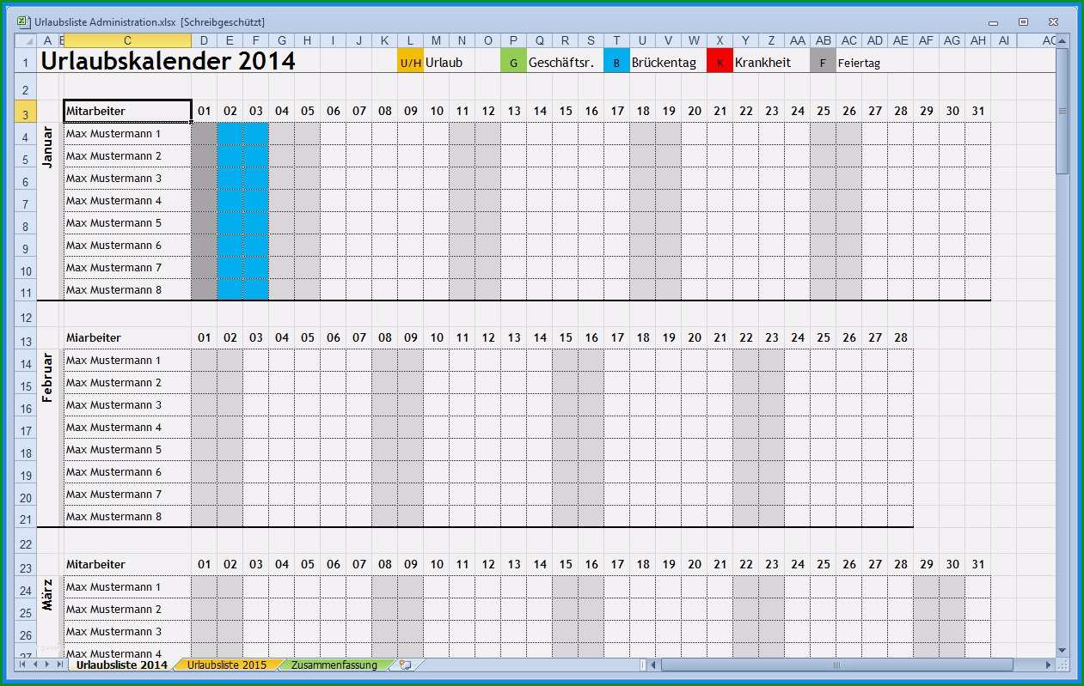This screenshot has width=1084, height=686.
Task: Switch to the Urlaubsliste 2014 sheet tab
Action: point(121,665)
